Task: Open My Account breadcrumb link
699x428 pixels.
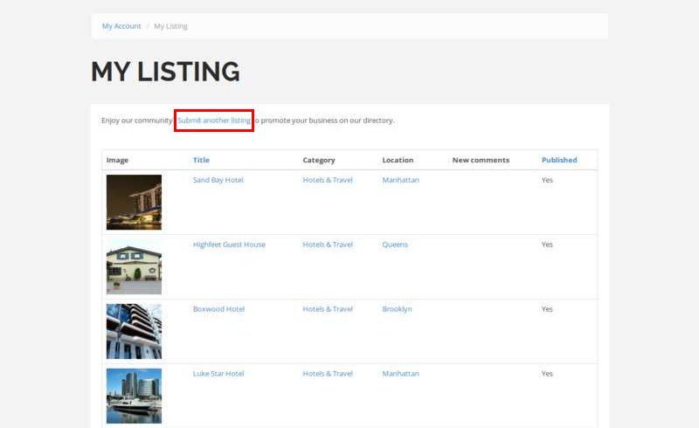Action: 121,26
